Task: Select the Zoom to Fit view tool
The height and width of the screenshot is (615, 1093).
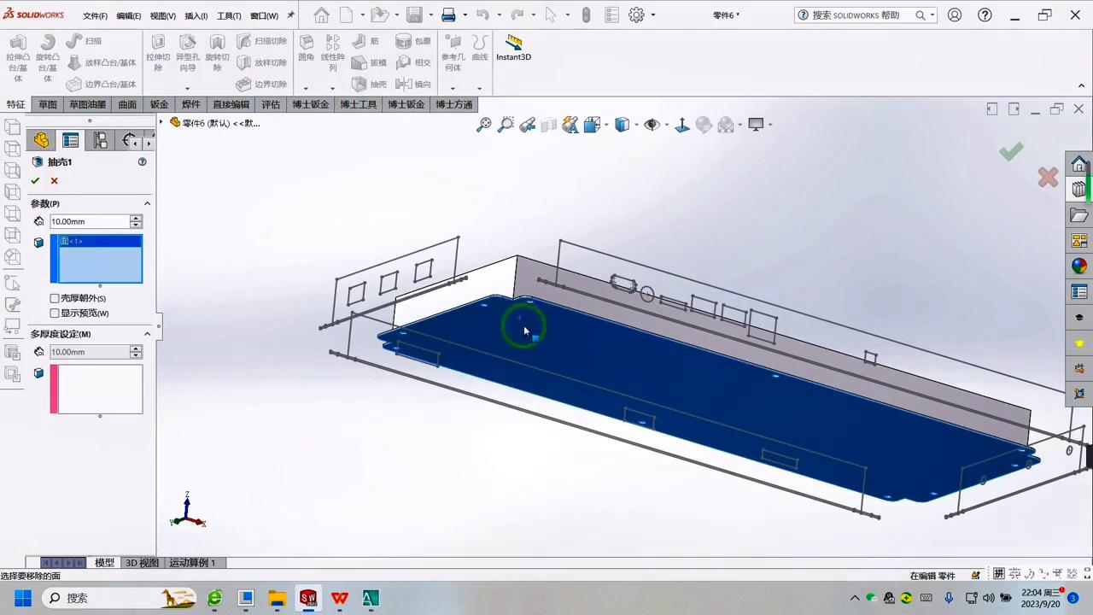Action: point(484,125)
